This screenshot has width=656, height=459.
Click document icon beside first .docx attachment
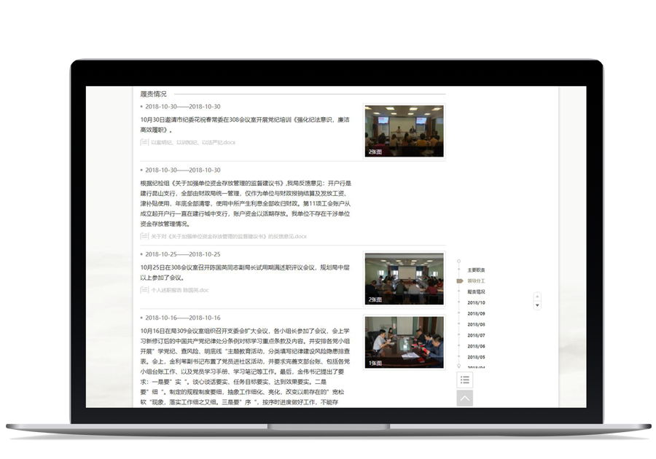(x=144, y=142)
